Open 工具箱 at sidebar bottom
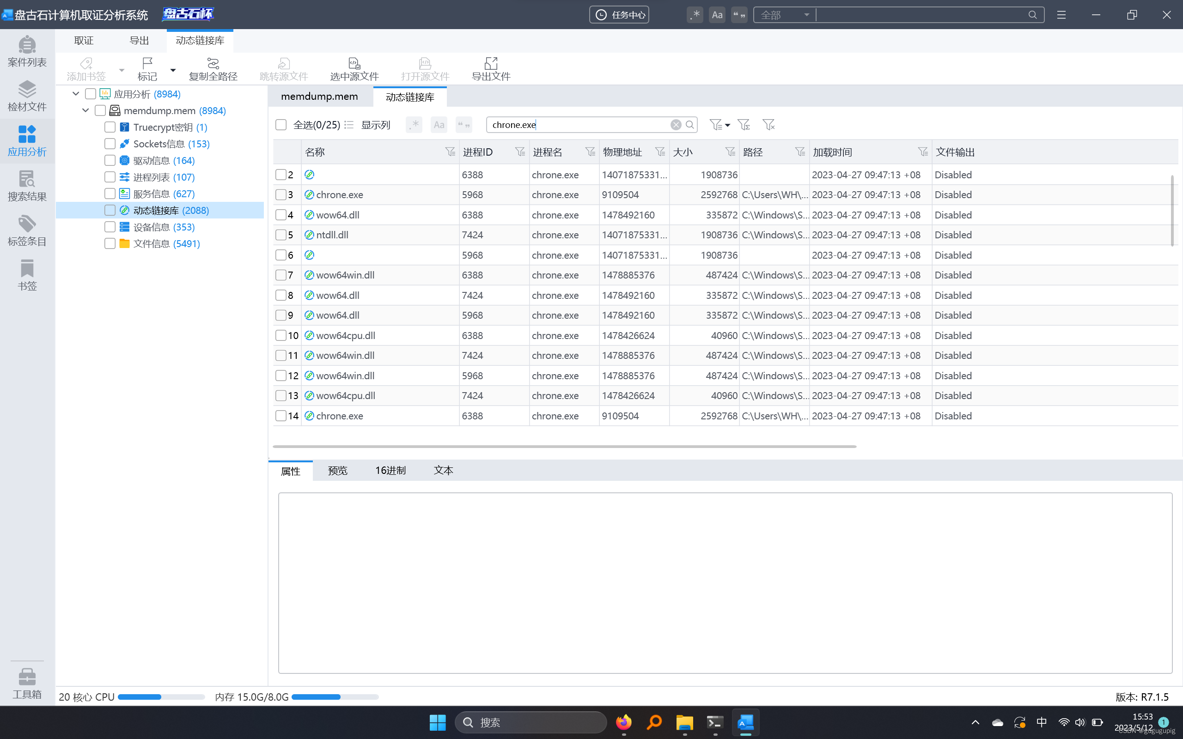1183x739 pixels. 27,683
